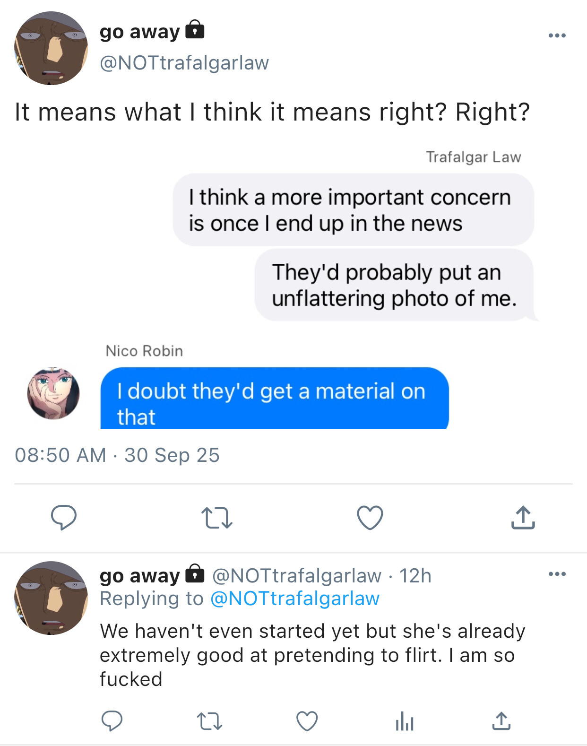Like the follow-up reply tweet

[307, 721]
